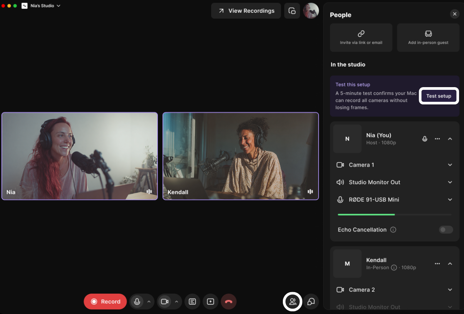Click the info icon beside Kendall's In-Person label
Screen dimensions: 464x314
tap(394, 268)
